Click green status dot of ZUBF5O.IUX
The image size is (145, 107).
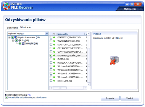point(54,59)
